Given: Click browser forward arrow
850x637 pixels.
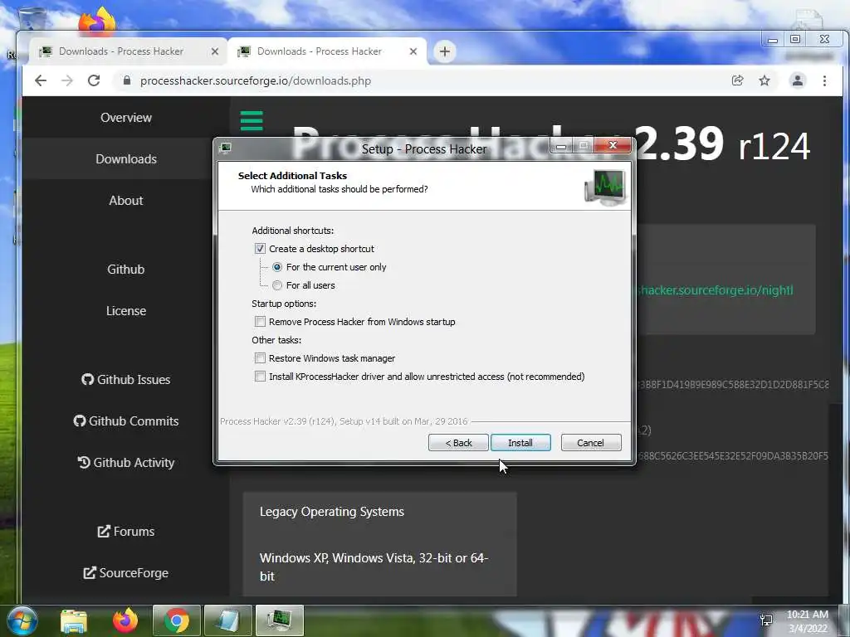Looking at the screenshot, I should click(67, 80).
